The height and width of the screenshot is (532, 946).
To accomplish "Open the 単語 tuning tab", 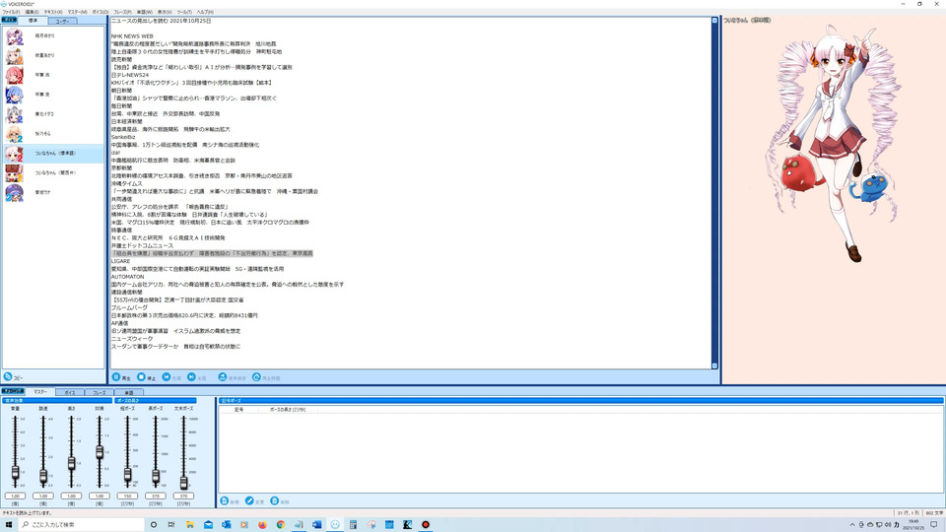I will coord(128,393).
